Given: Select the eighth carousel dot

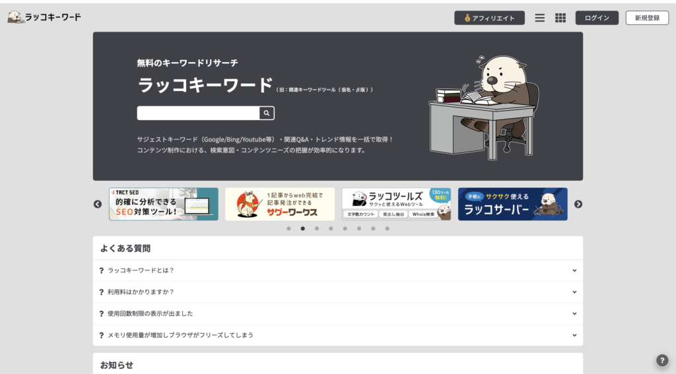Looking at the screenshot, I should [387, 229].
